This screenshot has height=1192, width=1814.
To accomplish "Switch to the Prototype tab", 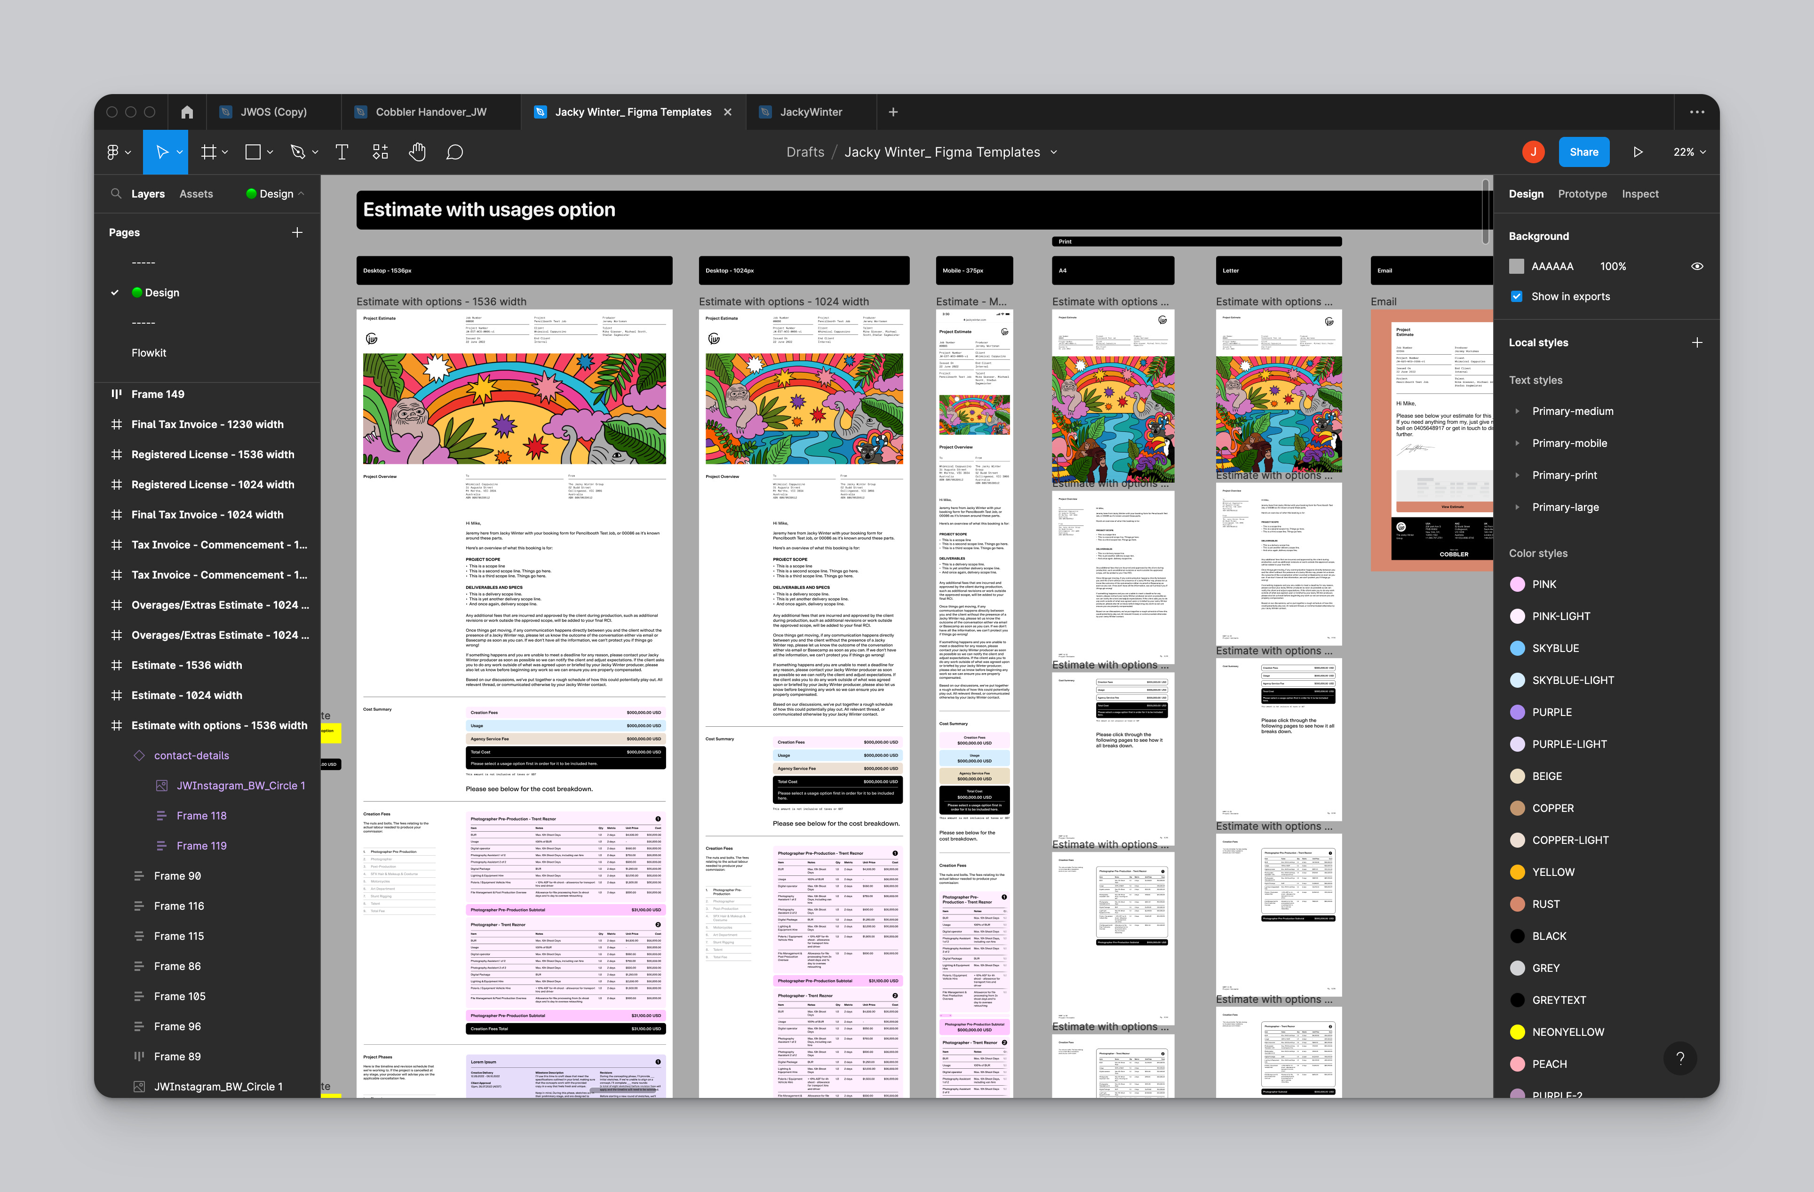I will click(1582, 194).
